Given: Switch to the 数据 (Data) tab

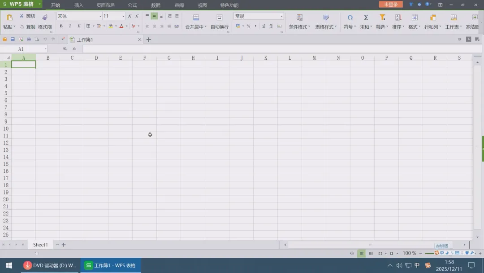Looking at the screenshot, I should tap(156, 5).
